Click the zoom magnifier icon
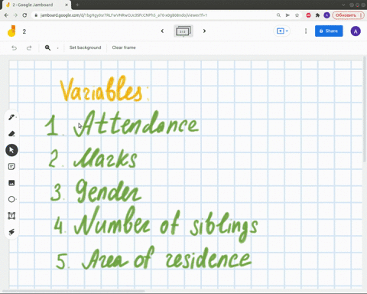The width and height of the screenshot is (367, 294). 47,47
